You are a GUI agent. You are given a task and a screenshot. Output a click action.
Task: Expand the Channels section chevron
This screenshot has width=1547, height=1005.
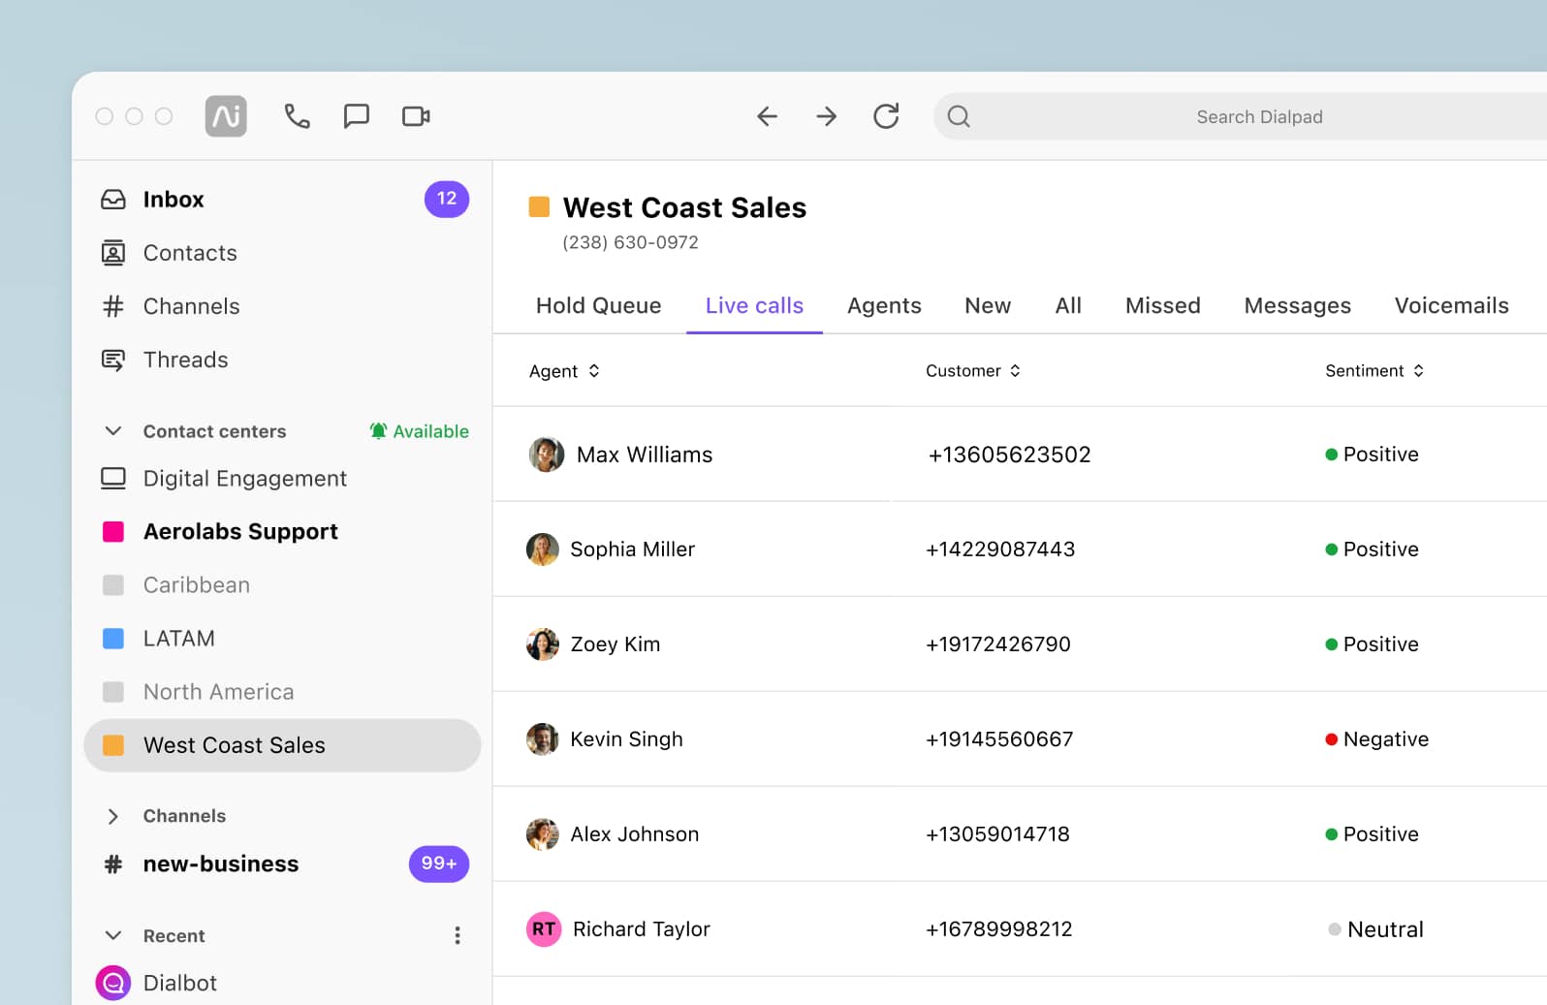click(113, 816)
